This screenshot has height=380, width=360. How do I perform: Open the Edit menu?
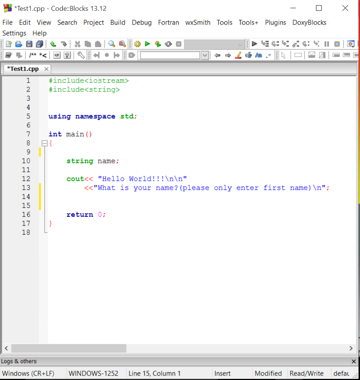pyautogui.click(x=25, y=23)
